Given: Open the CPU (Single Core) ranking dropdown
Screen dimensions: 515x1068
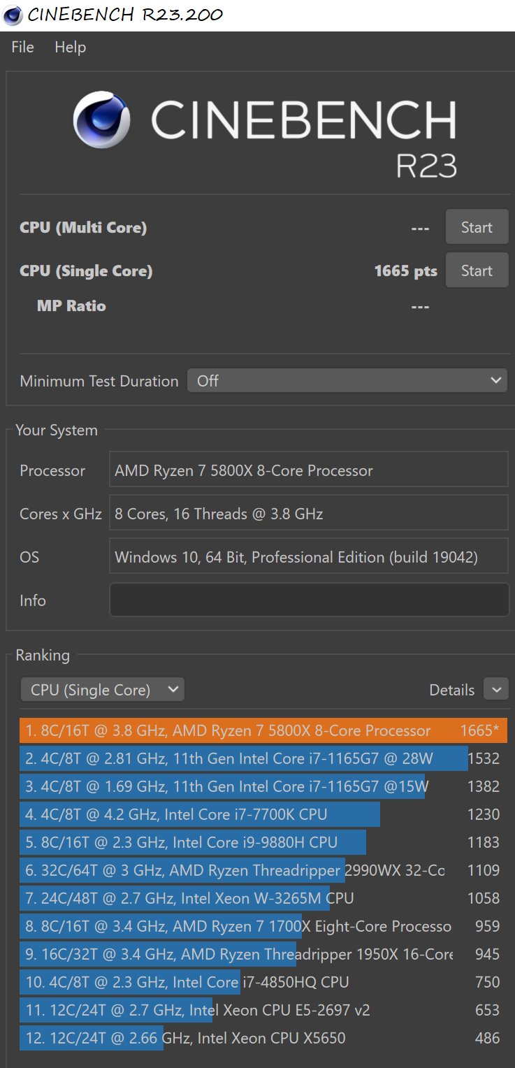Looking at the screenshot, I should 103,690.
